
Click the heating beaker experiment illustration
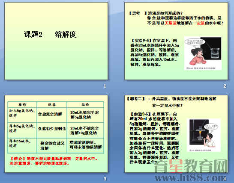[204, 135]
